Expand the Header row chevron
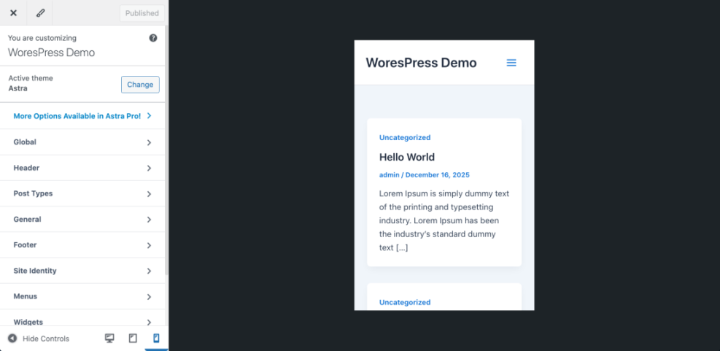This screenshot has width=720, height=351. pos(150,168)
